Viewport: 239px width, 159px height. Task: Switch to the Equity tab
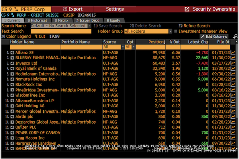click(114, 20)
